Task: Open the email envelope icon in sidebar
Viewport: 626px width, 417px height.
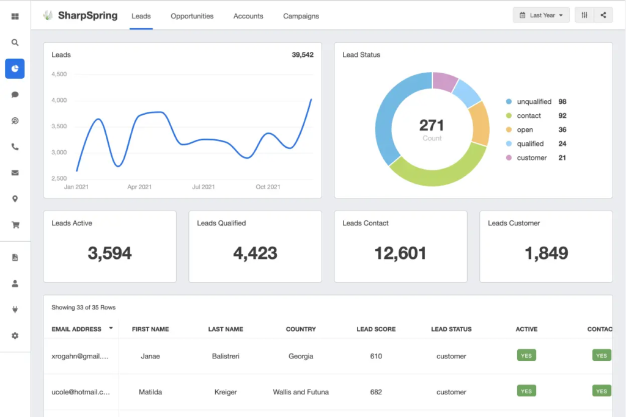Action: 15,173
